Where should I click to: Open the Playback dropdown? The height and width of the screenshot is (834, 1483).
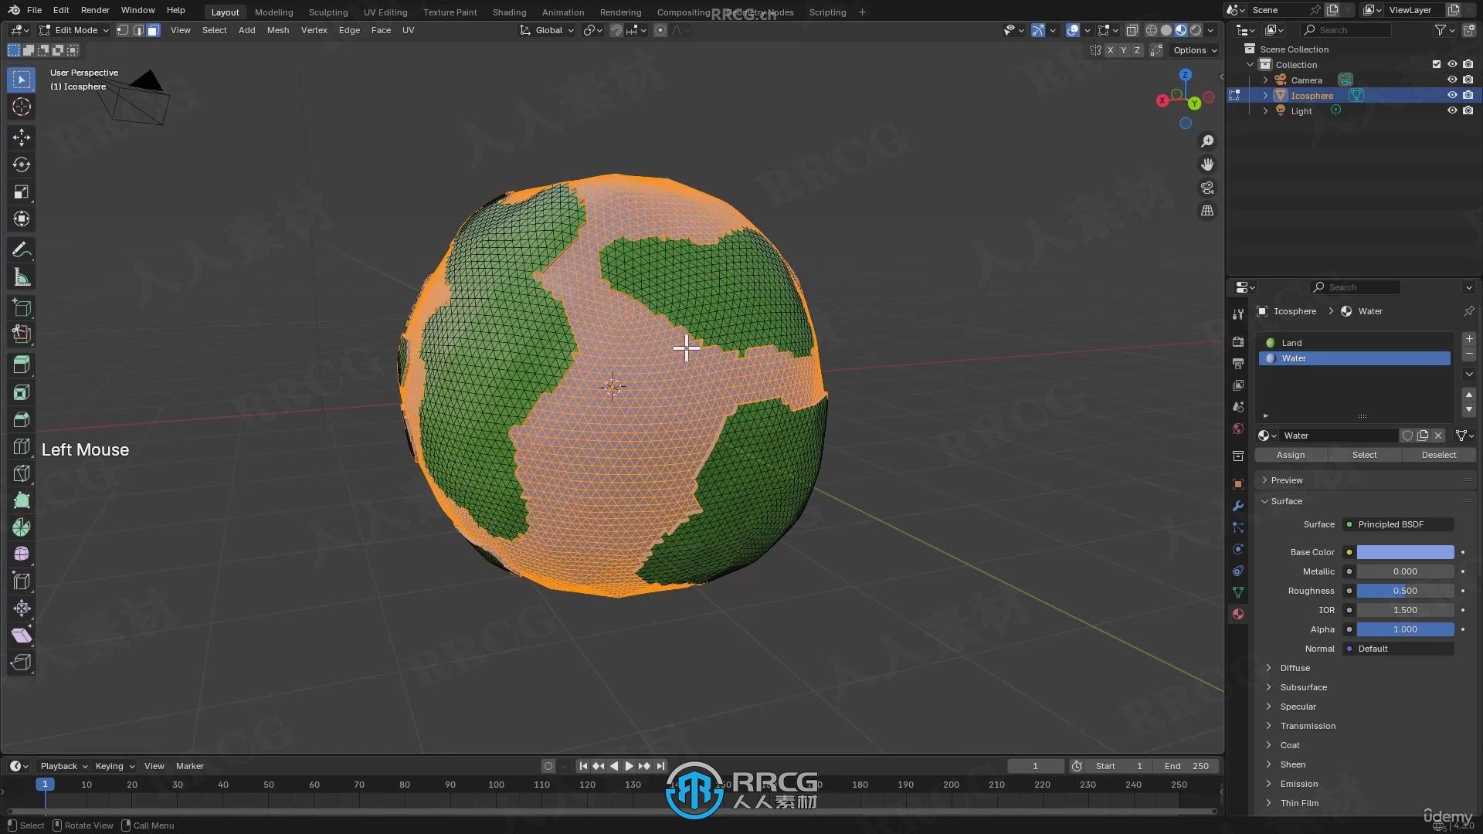tap(63, 766)
